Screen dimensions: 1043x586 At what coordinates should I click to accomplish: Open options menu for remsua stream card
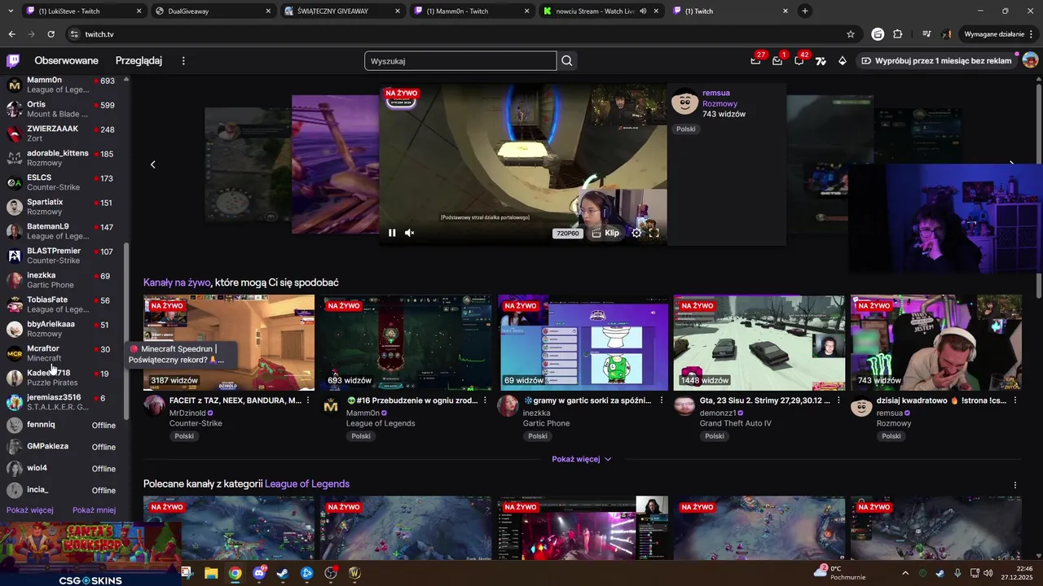pos(1015,400)
